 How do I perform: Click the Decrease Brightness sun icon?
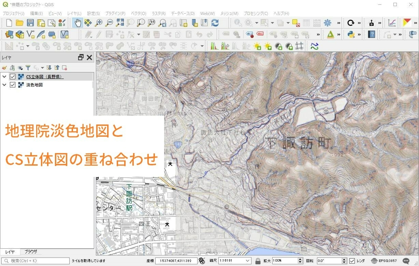(x=268, y=46)
